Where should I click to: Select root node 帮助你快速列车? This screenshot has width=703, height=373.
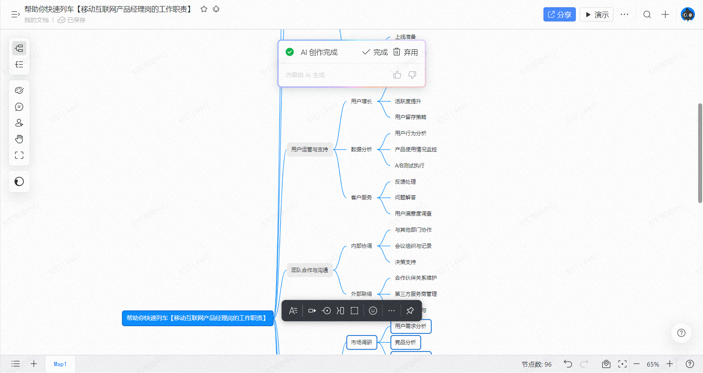pyautogui.click(x=197, y=318)
